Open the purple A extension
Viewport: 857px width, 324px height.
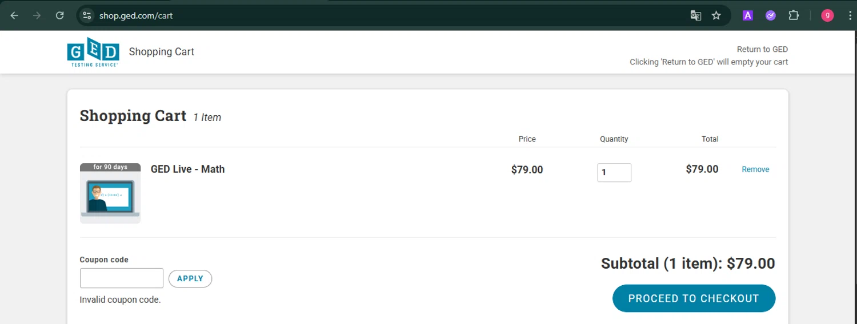coord(747,15)
